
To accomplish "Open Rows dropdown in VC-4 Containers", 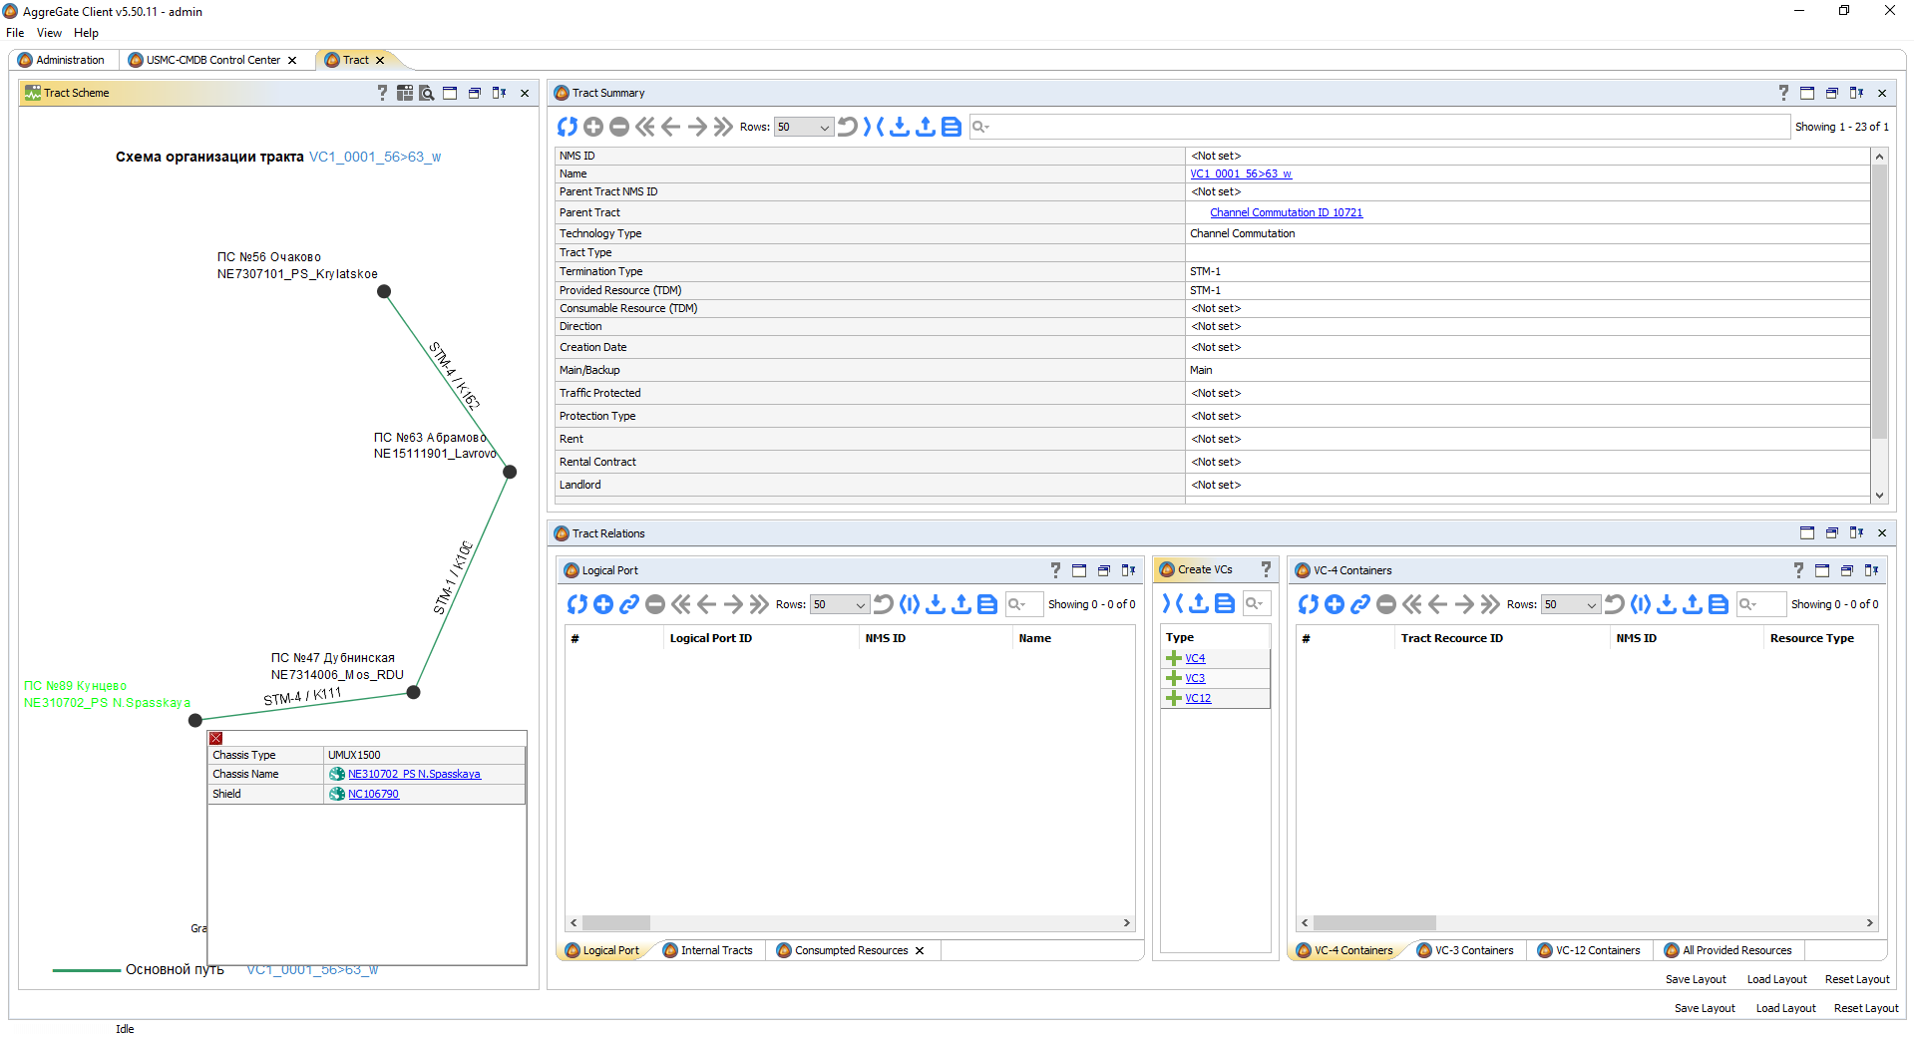I will (x=1571, y=604).
